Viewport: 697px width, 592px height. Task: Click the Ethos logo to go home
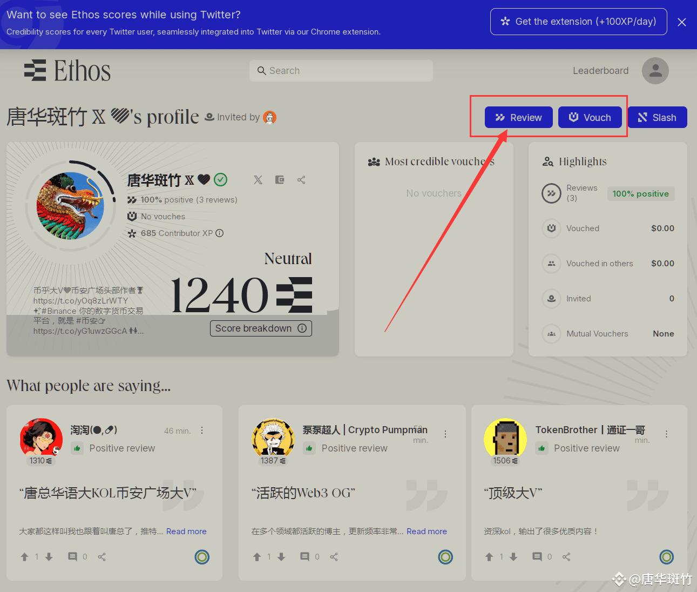coord(67,71)
